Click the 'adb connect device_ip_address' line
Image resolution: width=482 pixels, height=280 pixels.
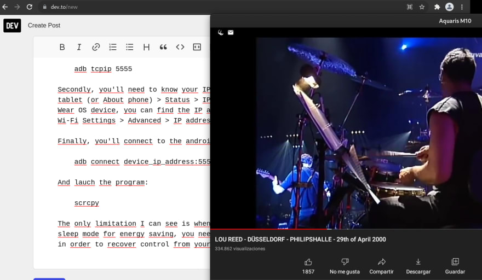[142, 162]
